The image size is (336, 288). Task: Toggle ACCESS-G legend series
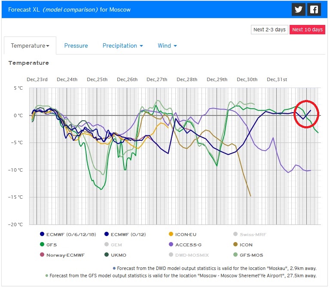(x=185, y=245)
